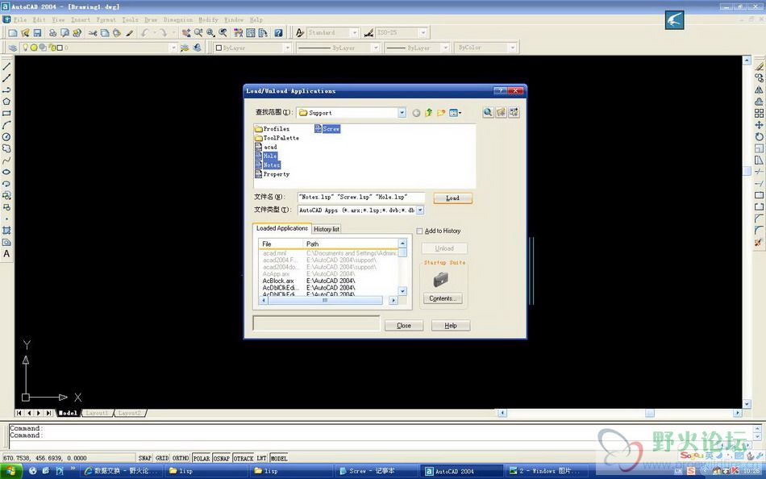Viewport: 766px width, 479px height.
Task: Toggle ORTHO mode in status bar
Action: (x=181, y=458)
